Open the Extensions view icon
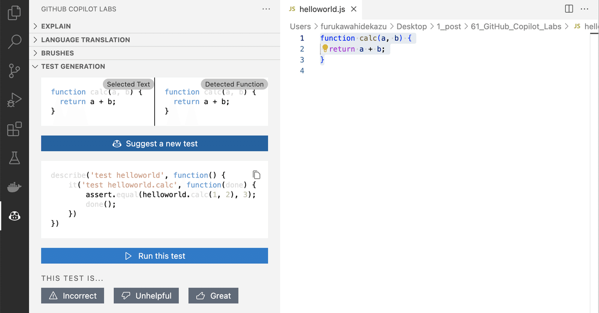 point(14,129)
